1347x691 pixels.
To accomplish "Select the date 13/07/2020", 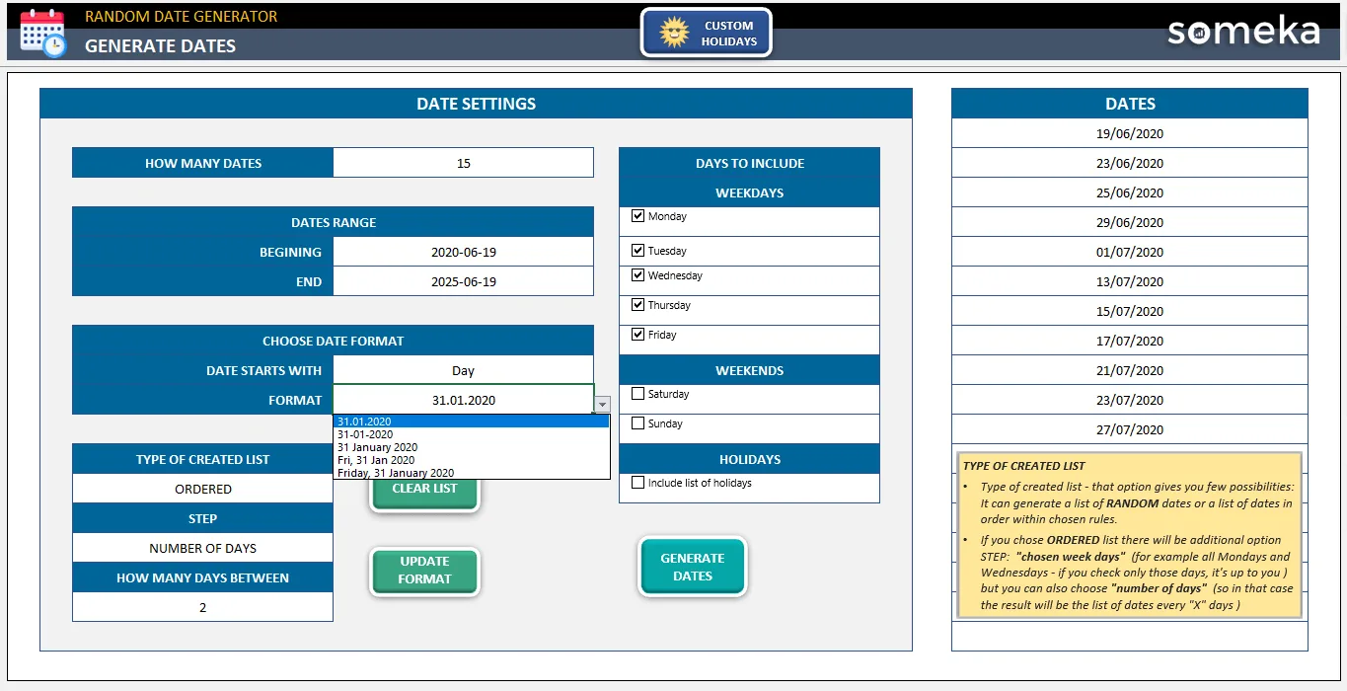I will [1130, 281].
